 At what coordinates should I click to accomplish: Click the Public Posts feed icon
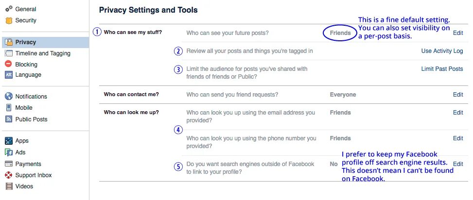(x=9, y=119)
